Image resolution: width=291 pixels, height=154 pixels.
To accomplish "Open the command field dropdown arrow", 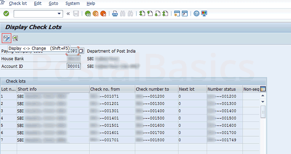I will click(60, 14).
